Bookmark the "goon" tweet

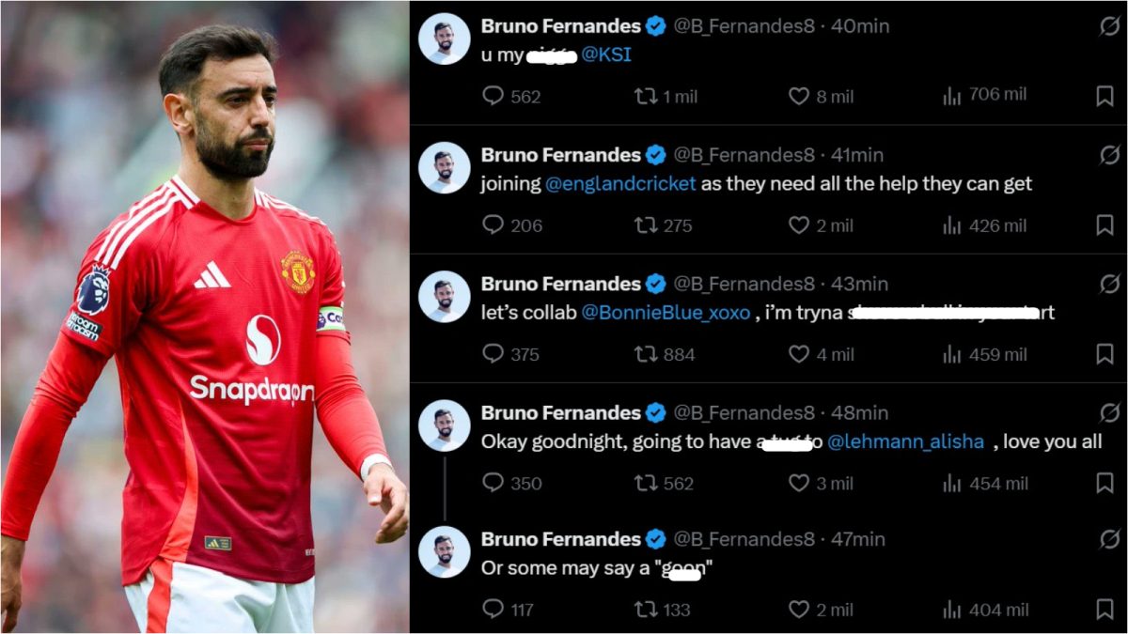pos(1104,610)
